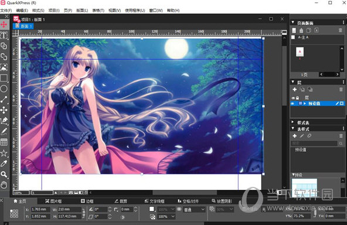The image size is (347, 225).
Task: Click new layer plus icon
Action: [295, 90]
